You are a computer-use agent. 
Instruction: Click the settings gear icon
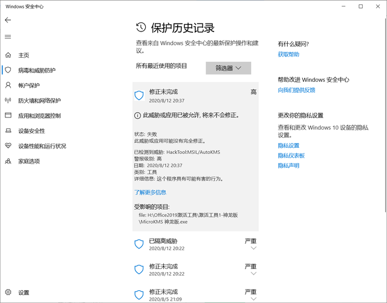pyautogui.click(x=8, y=292)
